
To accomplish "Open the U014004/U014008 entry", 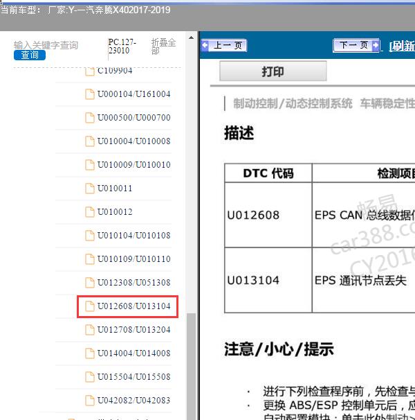I will 133,353.
